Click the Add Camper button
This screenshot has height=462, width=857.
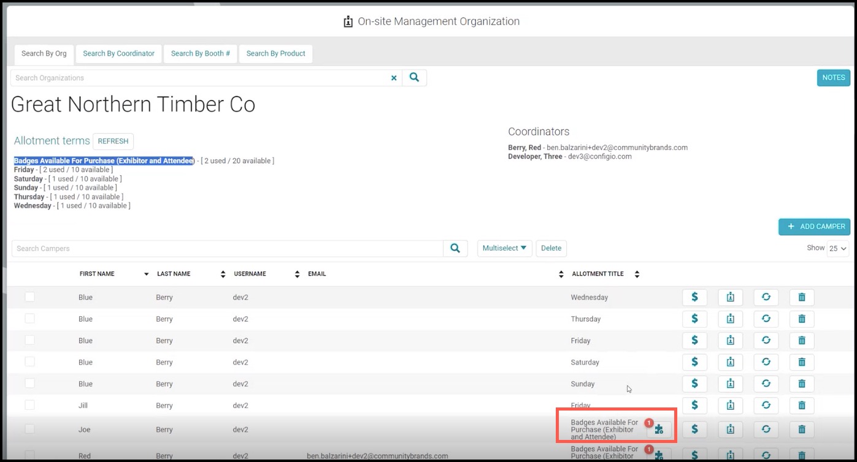(x=815, y=227)
